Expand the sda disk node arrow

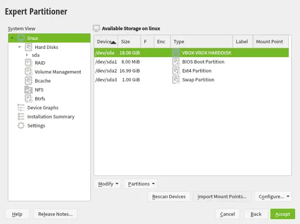pos(27,55)
